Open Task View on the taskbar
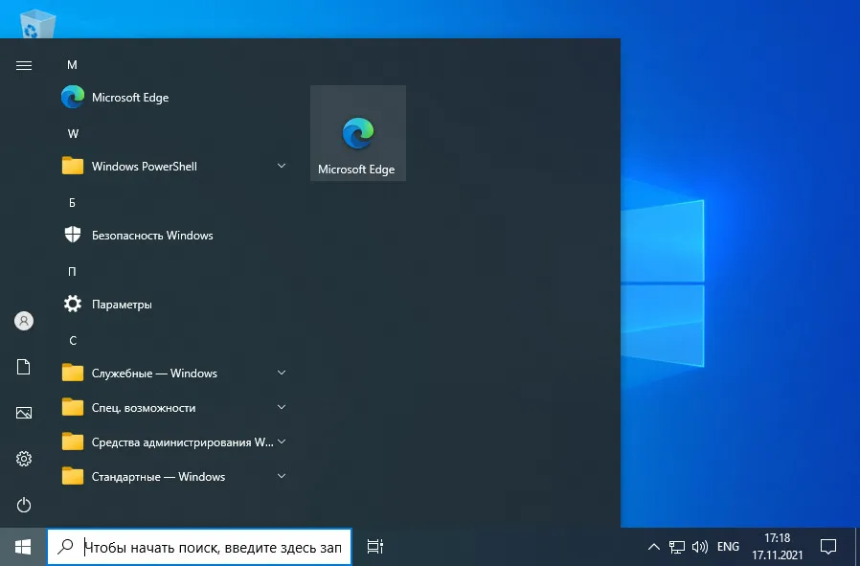 (x=375, y=547)
